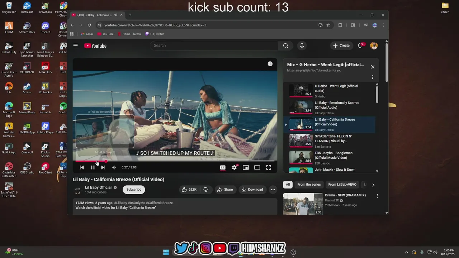Switch to miniplayer mode
This screenshot has height=258, width=459.
246,167
